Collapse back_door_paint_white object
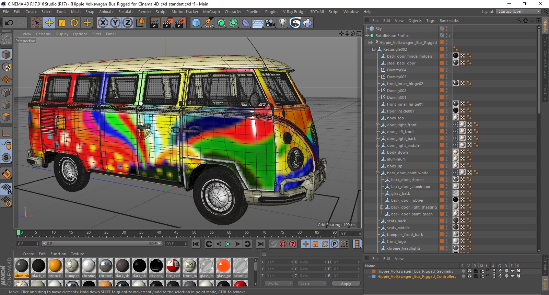The width and height of the screenshot is (549, 295). coord(377,173)
